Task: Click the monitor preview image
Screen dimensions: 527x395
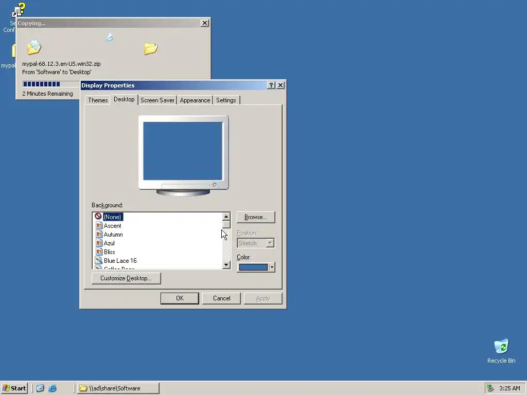Action: click(184, 155)
